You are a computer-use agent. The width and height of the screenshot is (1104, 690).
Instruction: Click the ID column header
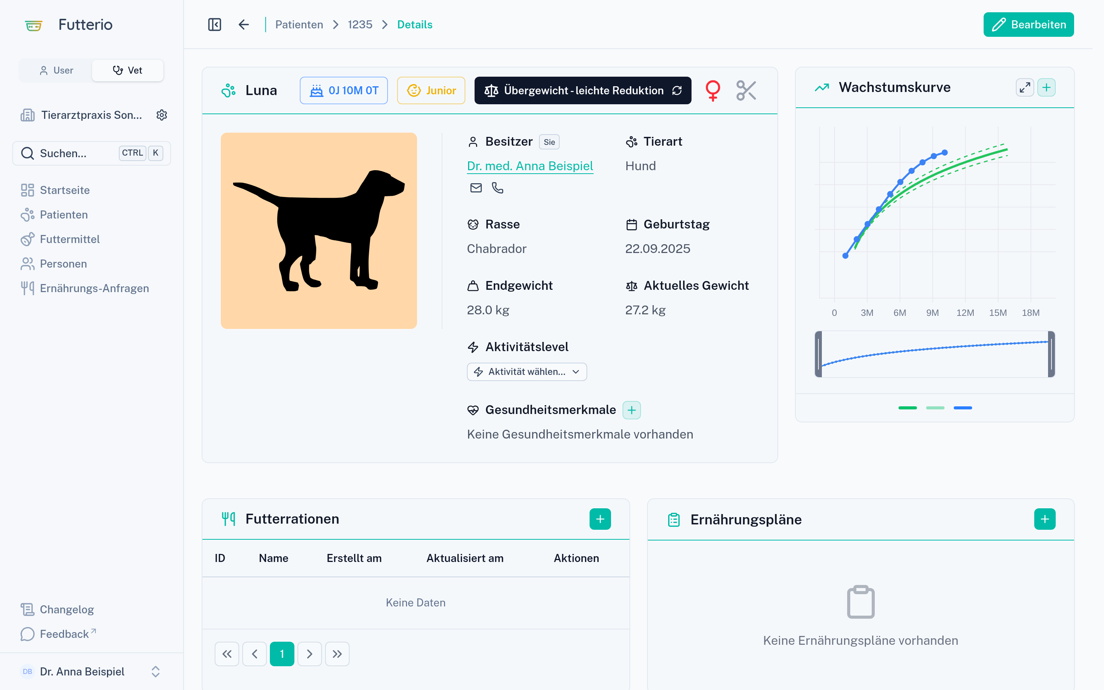point(220,558)
